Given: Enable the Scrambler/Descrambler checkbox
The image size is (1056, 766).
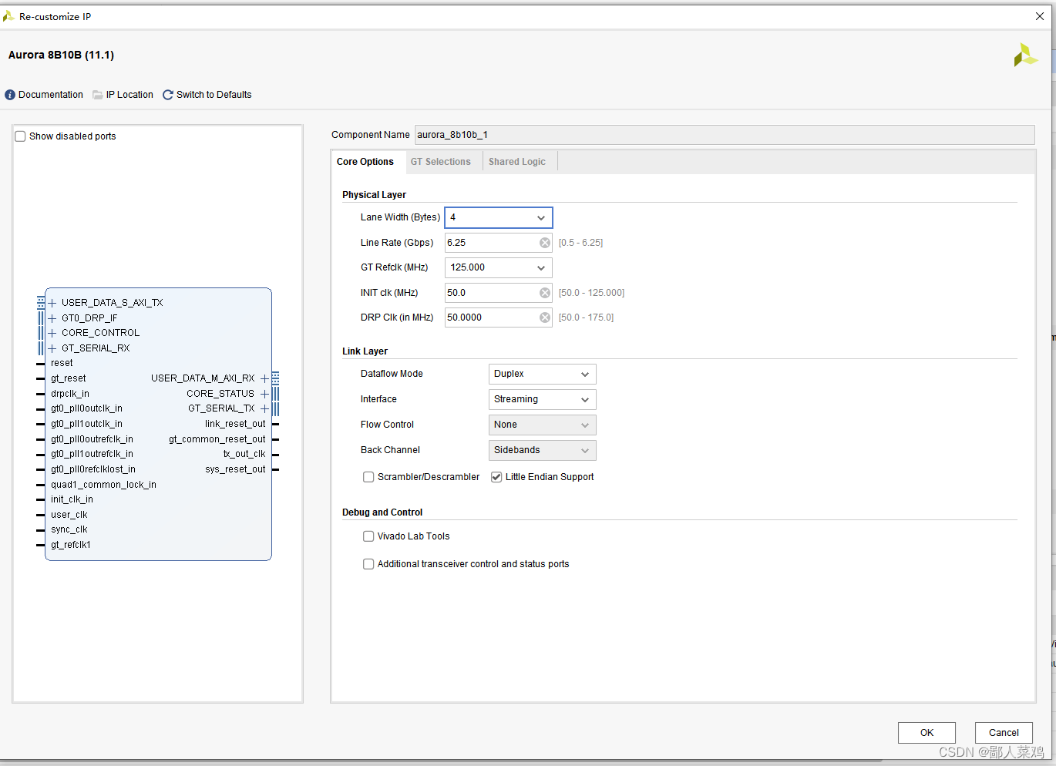Looking at the screenshot, I should [368, 476].
